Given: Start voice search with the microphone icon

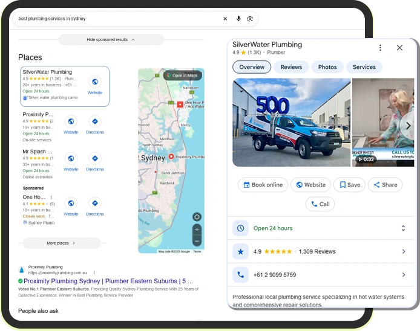Looking at the screenshot, I should click(x=238, y=19).
